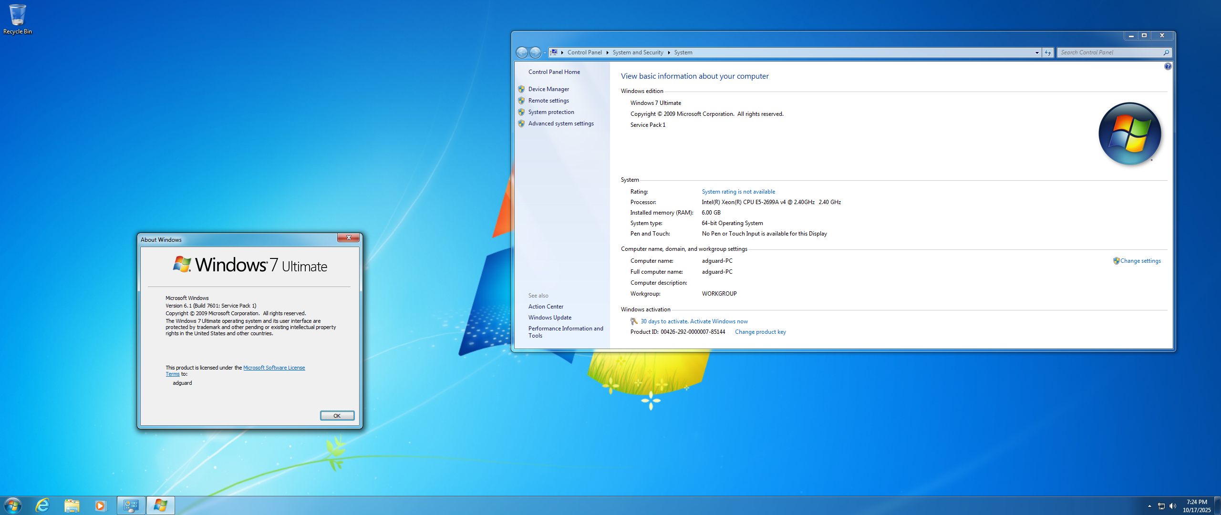This screenshot has height=515, width=1221.
Task: Launch Internet Explorer from taskbar
Action: pos(42,505)
